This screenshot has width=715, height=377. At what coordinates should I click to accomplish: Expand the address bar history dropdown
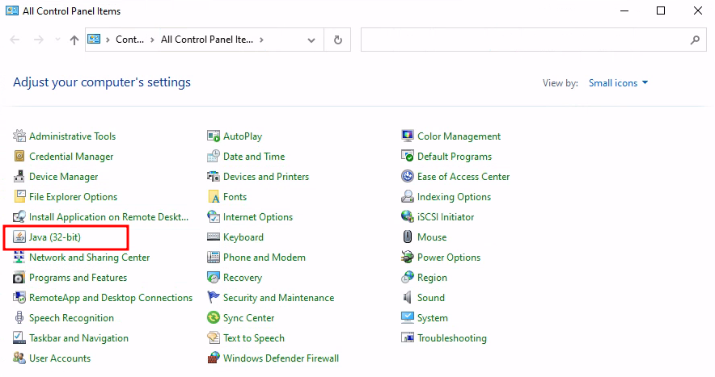312,40
